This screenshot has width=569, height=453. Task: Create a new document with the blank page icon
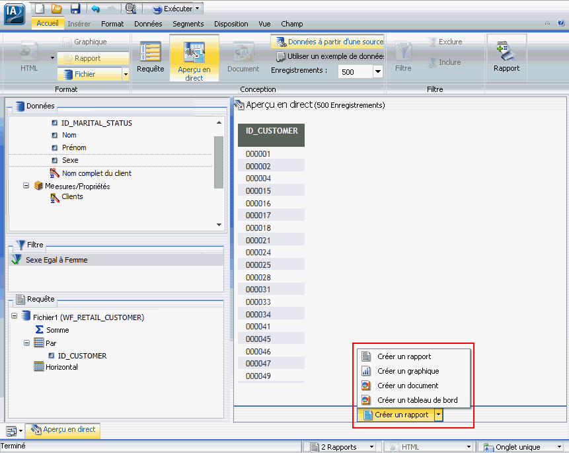[x=40, y=9]
